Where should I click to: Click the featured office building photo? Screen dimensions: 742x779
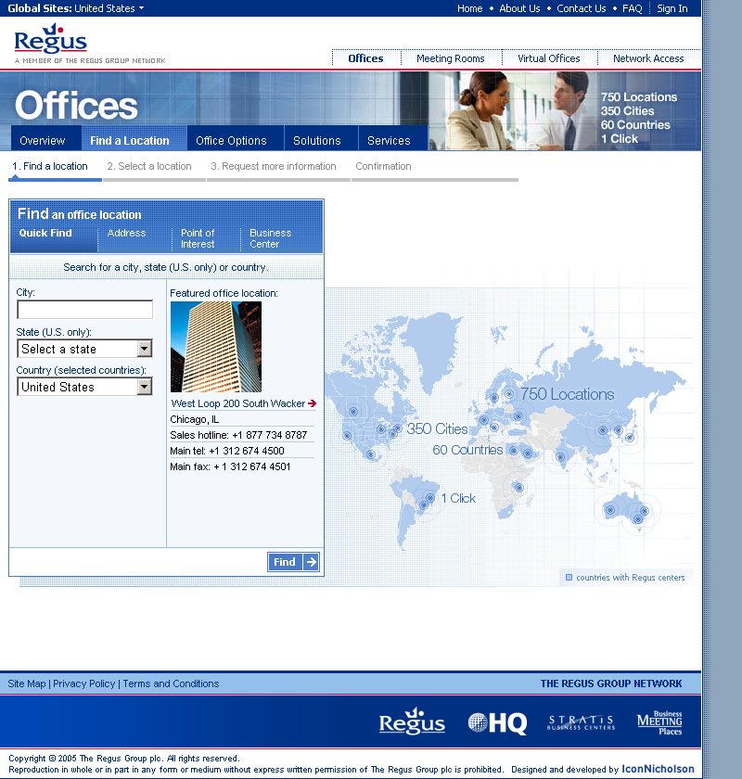(x=216, y=347)
